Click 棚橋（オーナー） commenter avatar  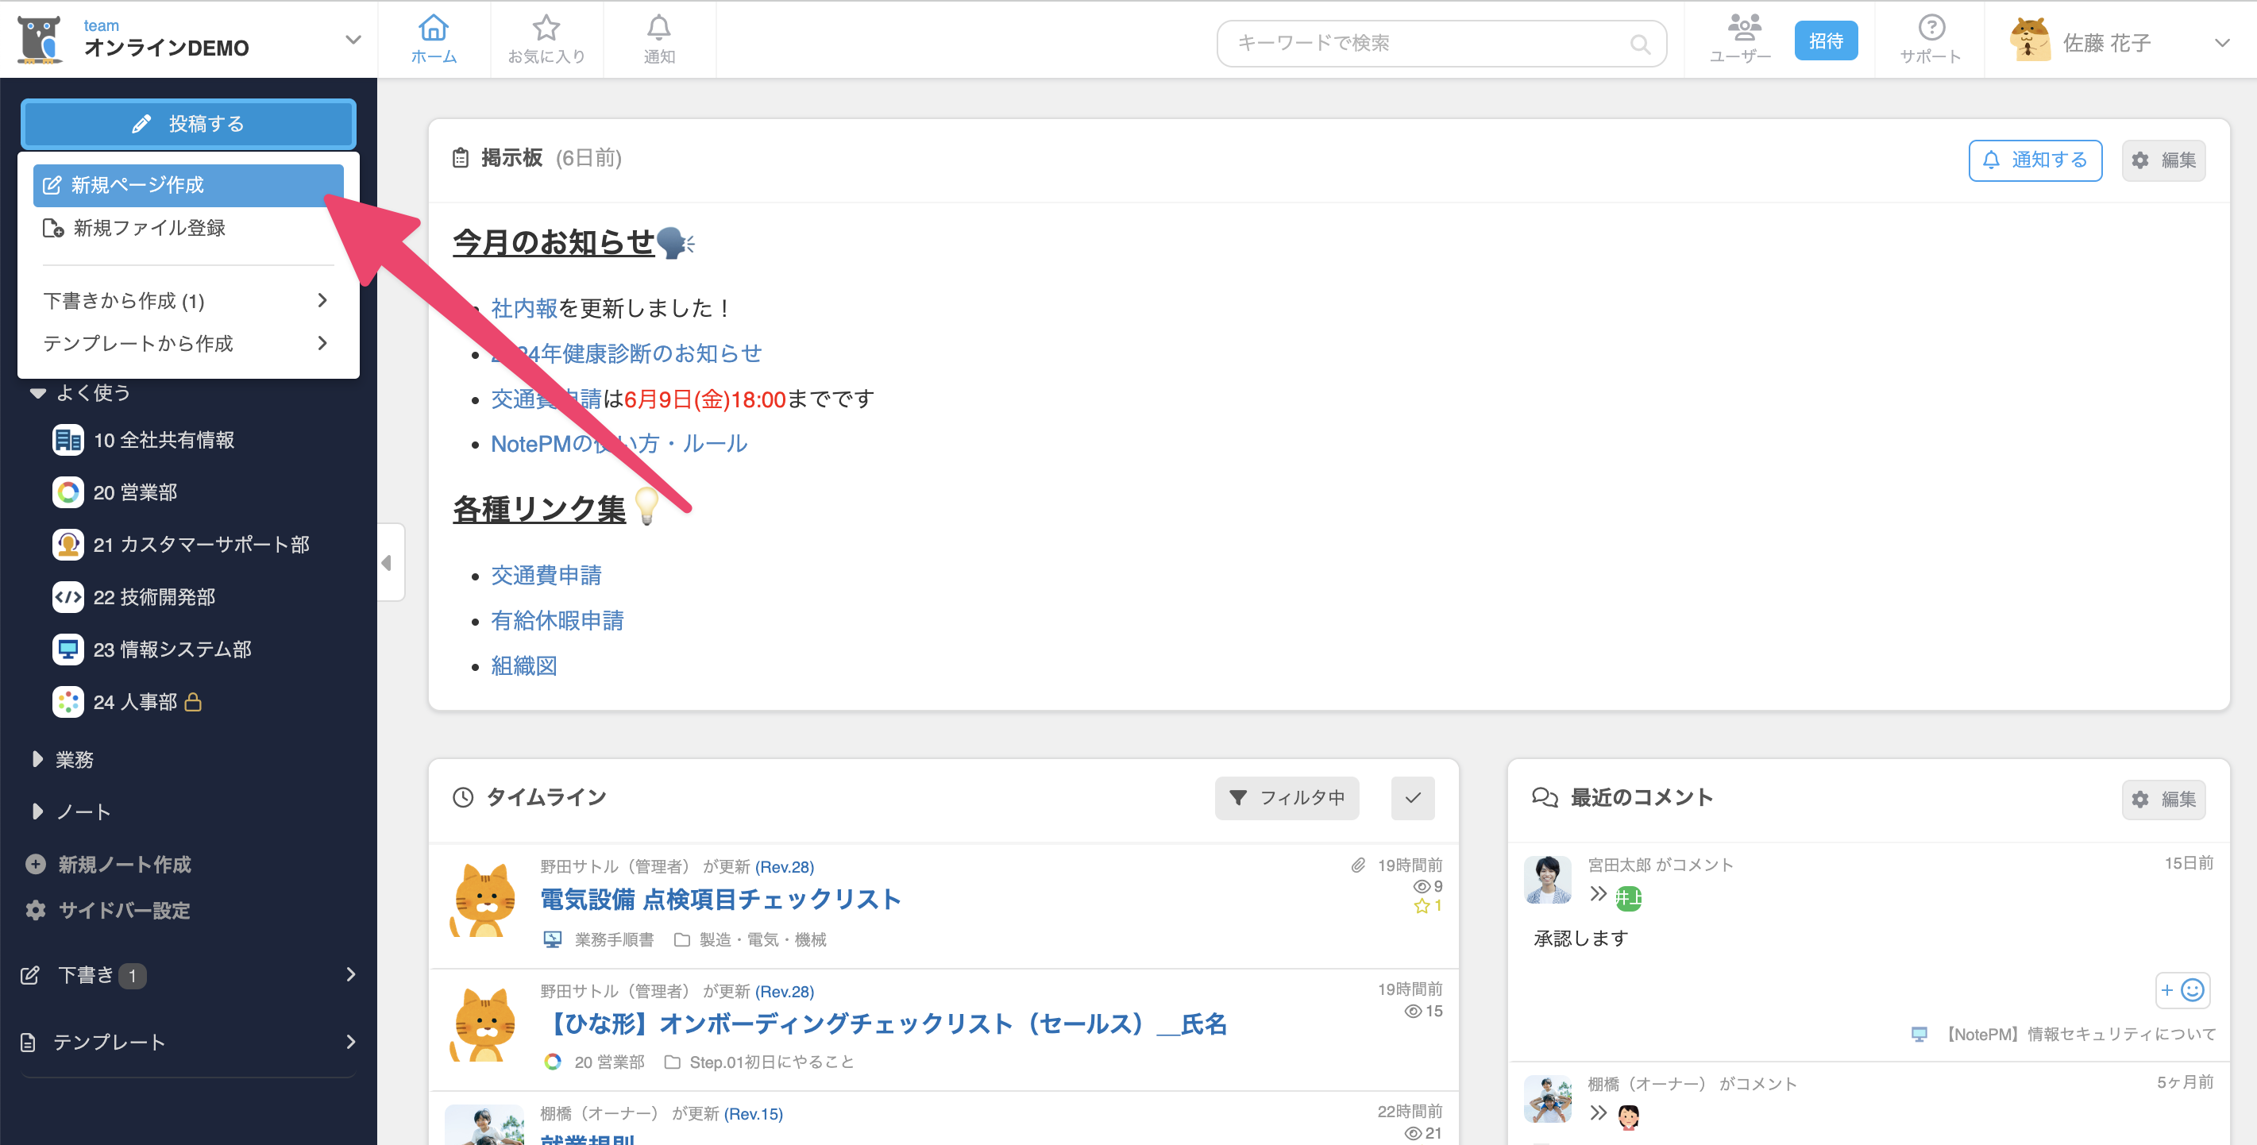click(1547, 1099)
